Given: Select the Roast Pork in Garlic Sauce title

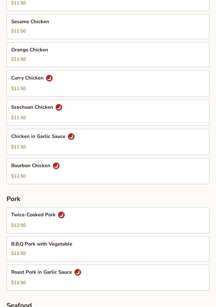Looking at the screenshot, I should [x=41, y=272].
